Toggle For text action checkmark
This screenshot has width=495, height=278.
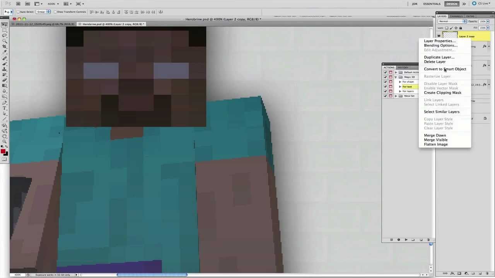[x=385, y=86]
